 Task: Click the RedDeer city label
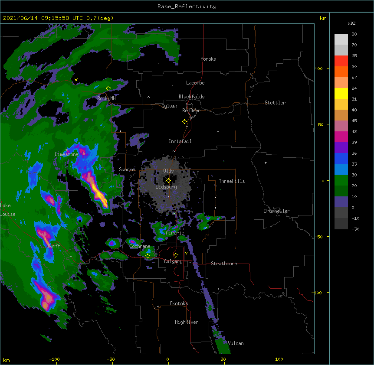(x=191, y=111)
